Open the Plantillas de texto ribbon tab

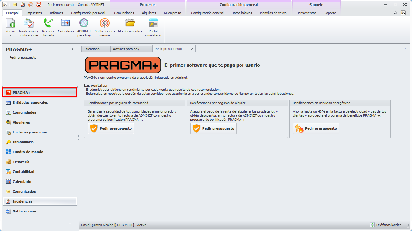point(273,13)
